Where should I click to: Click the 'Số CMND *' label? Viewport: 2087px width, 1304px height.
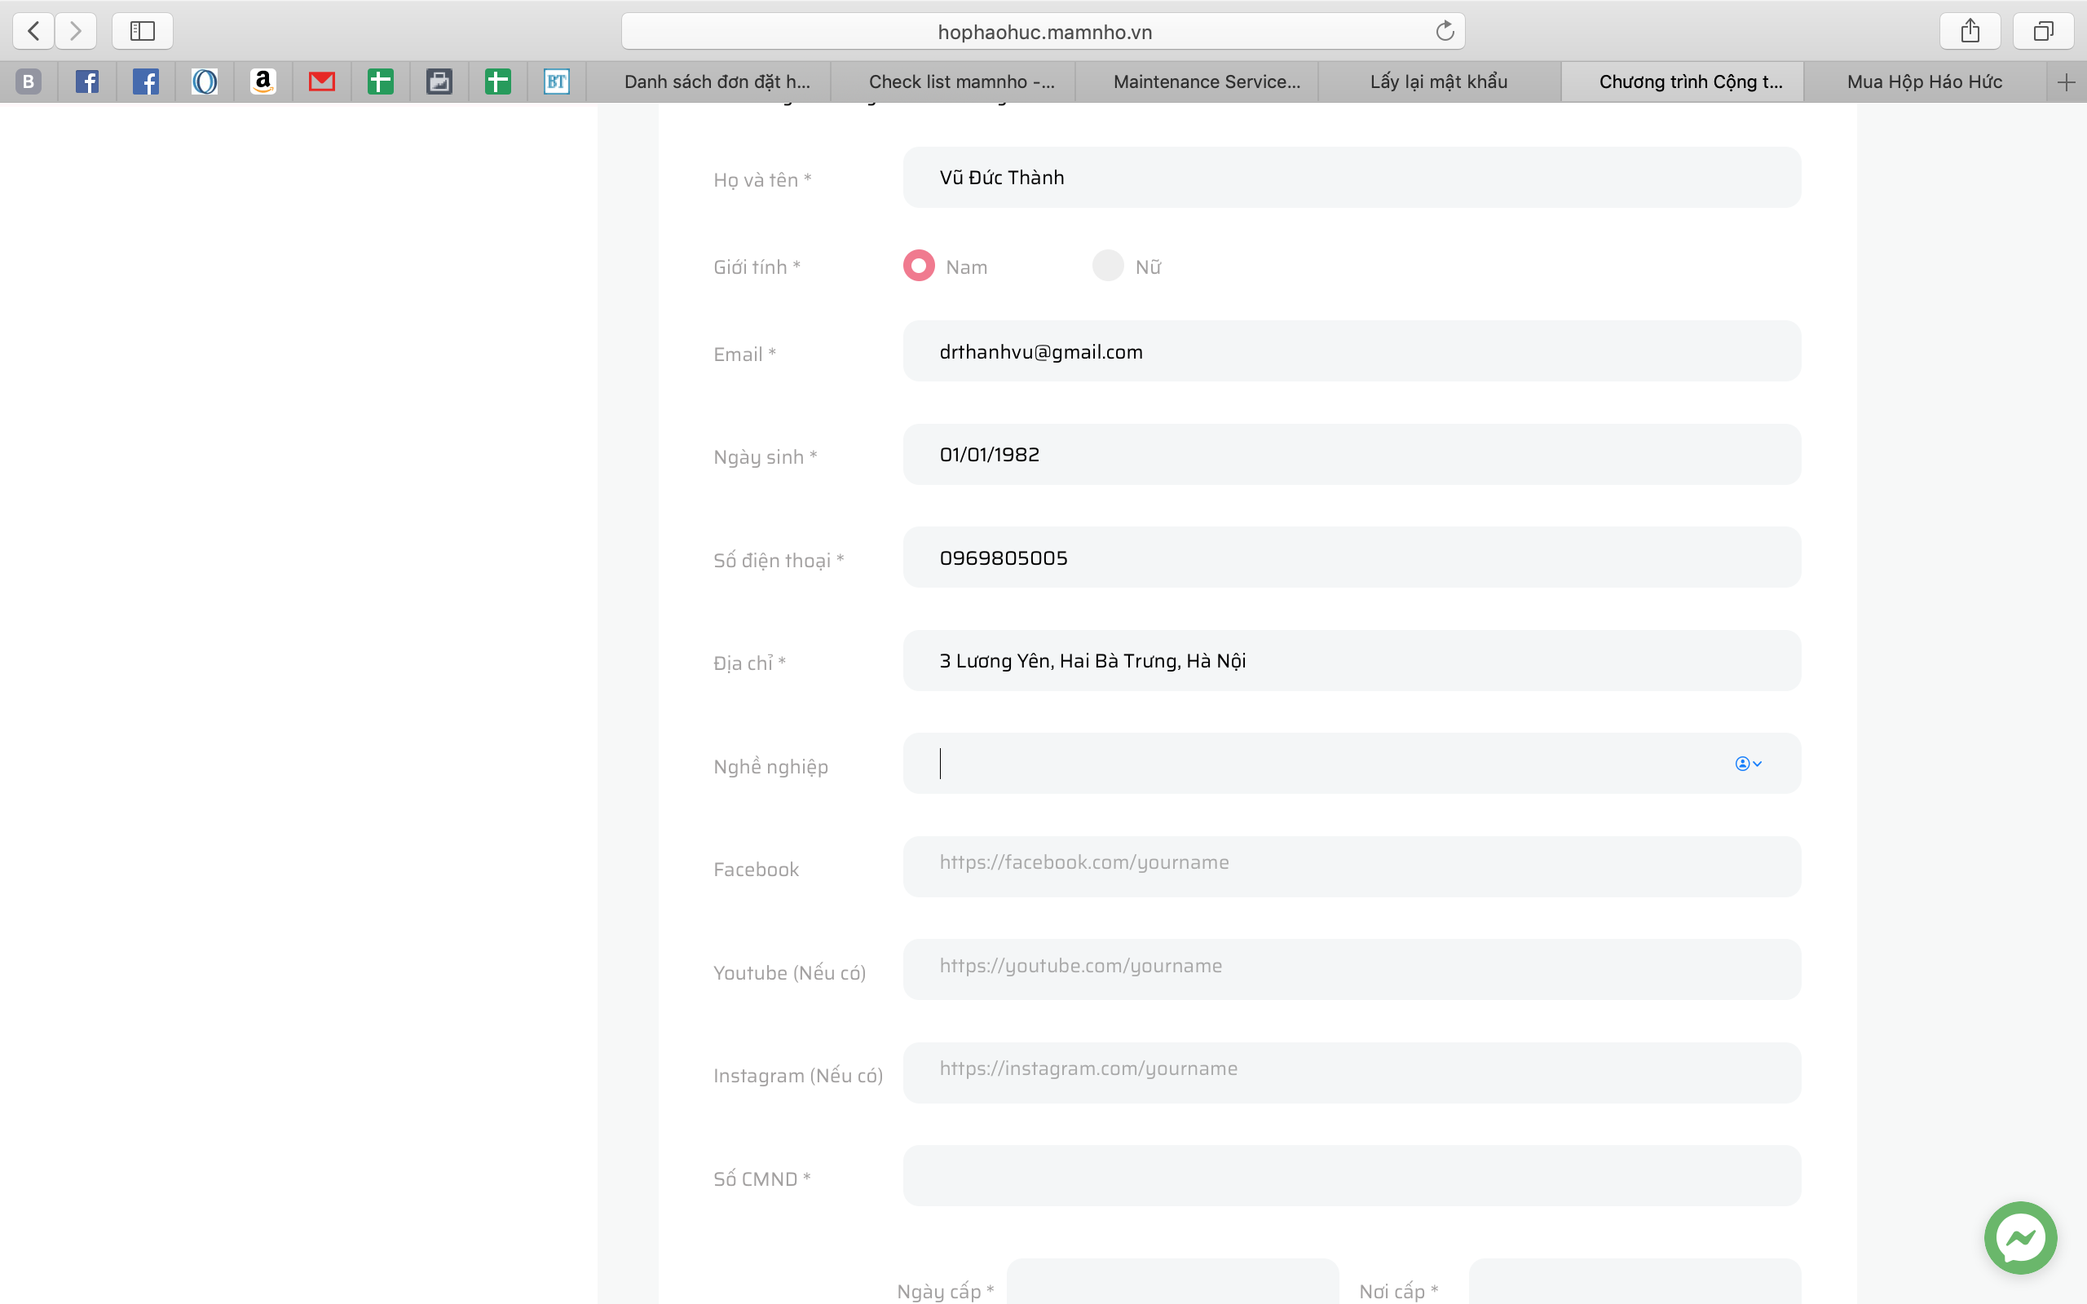click(762, 1179)
